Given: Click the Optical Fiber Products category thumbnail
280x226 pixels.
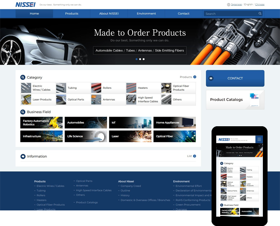Looking at the screenshot, I should pos(166,88).
